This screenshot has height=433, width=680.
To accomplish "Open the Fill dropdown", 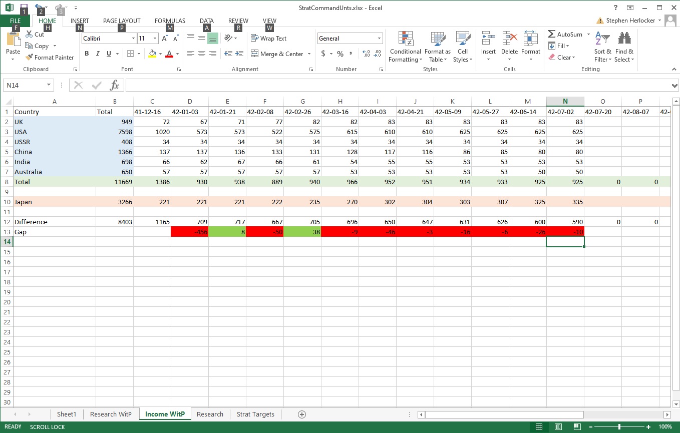I will click(x=559, y=46).
